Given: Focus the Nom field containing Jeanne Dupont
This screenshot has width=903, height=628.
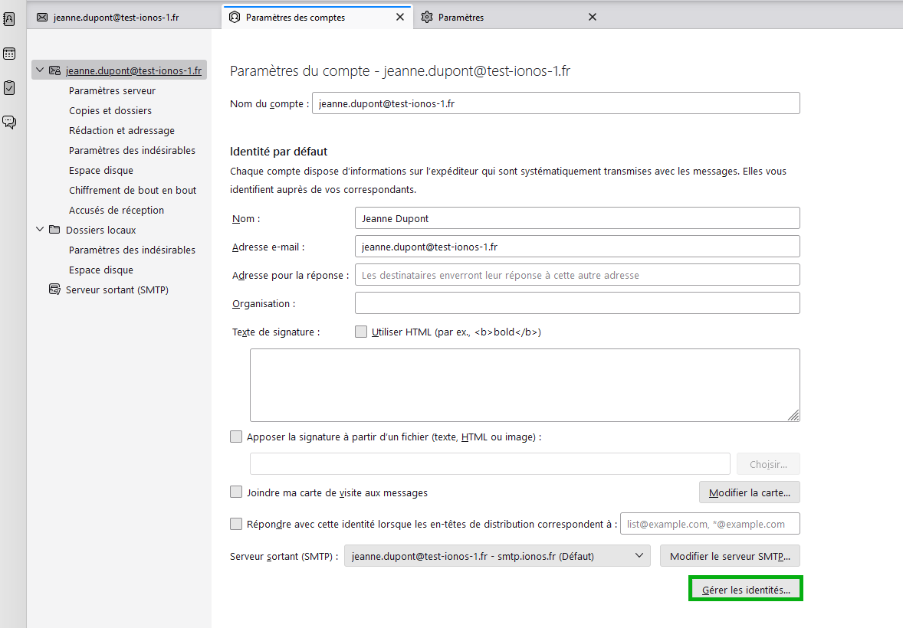Looking at the screenshot, I should click(x=577, y=218).
